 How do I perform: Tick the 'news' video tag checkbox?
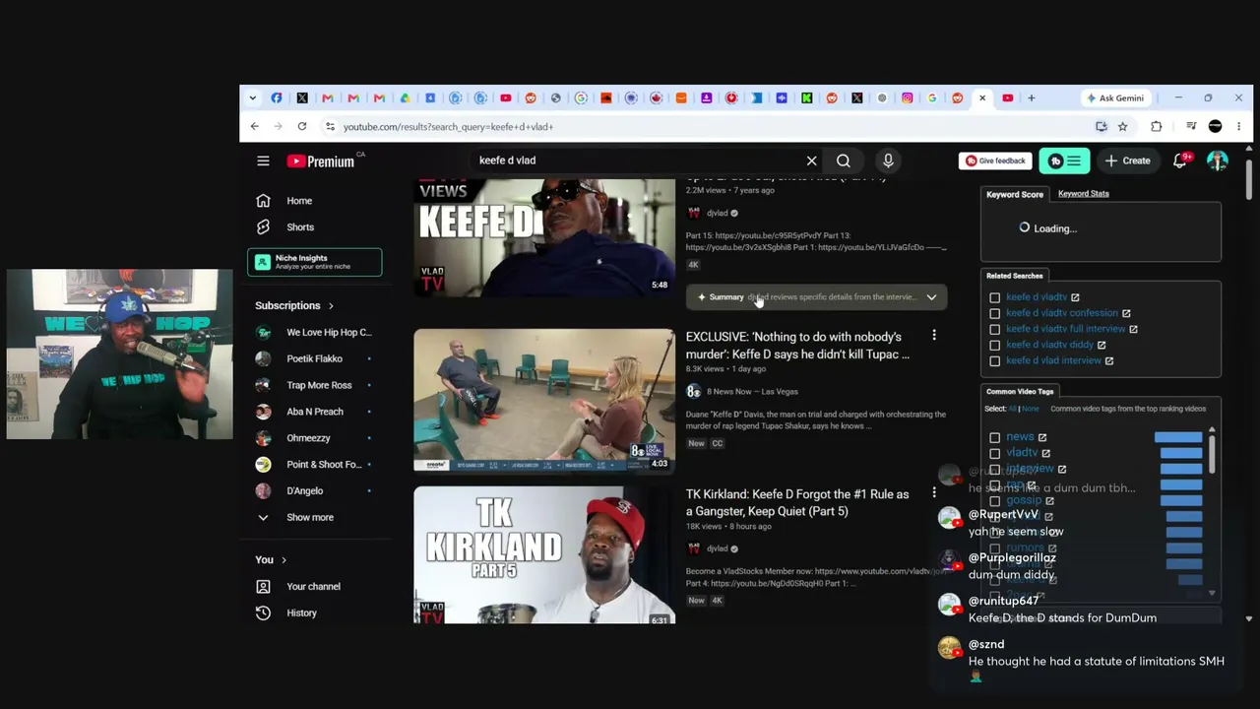point(994,437)
